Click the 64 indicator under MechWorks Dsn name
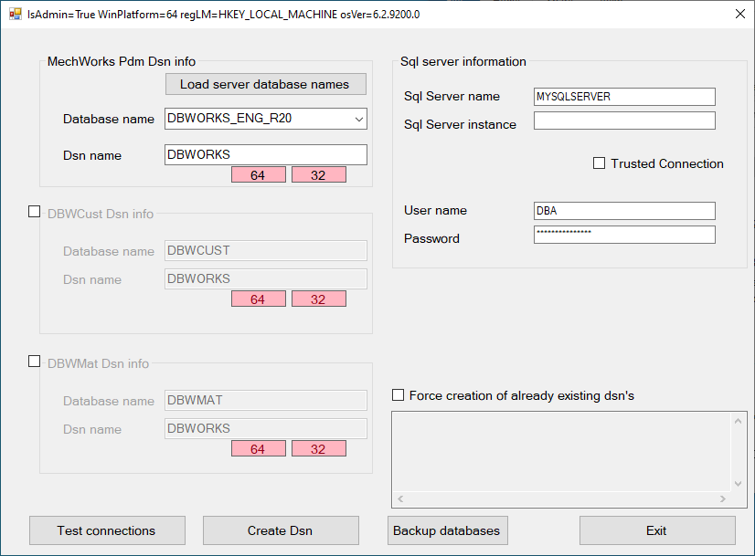This screenshot has width=755, height=556. coord(258,174)
